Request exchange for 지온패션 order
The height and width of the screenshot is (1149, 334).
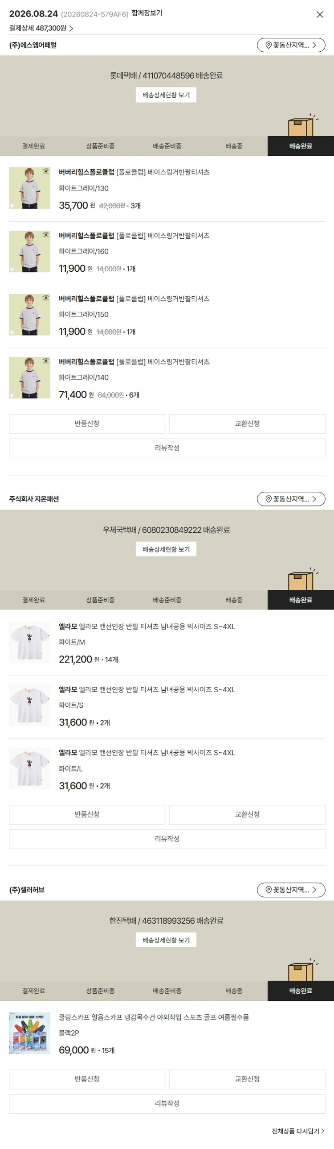tap(247, 815)
